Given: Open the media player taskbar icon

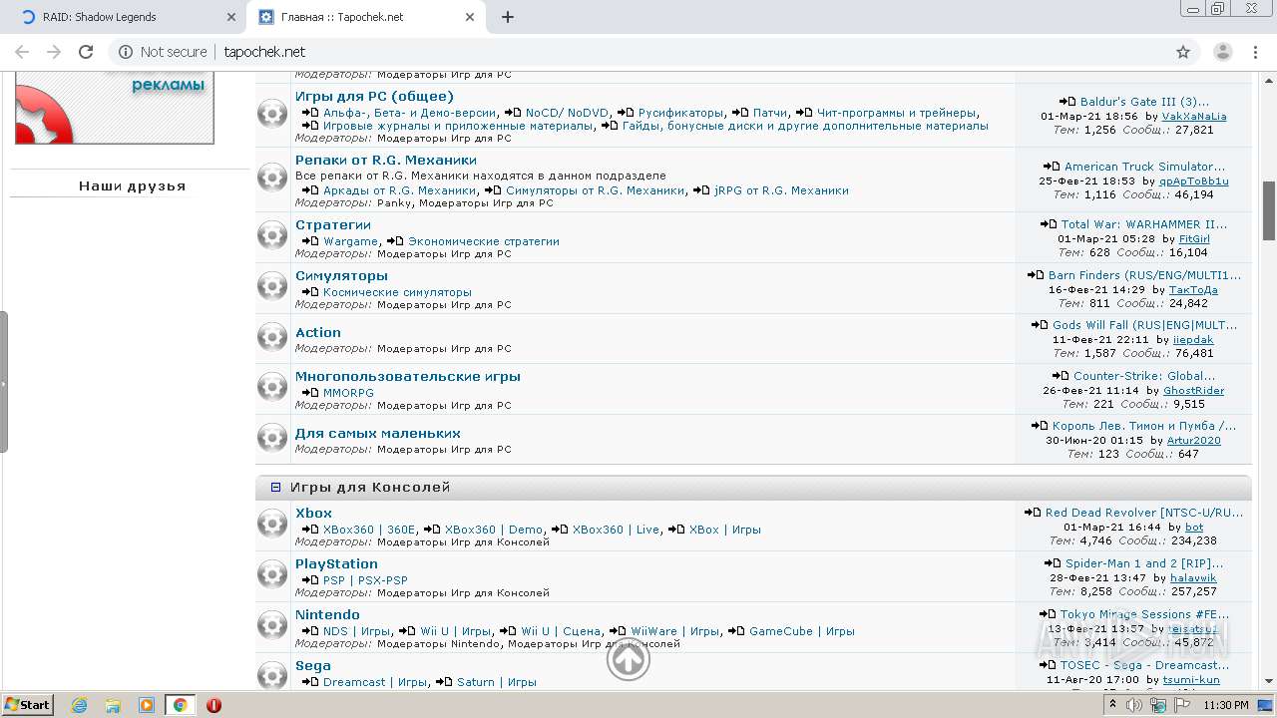Looking at the screenshot, I should pyautogui.click(x=147, y=705).
